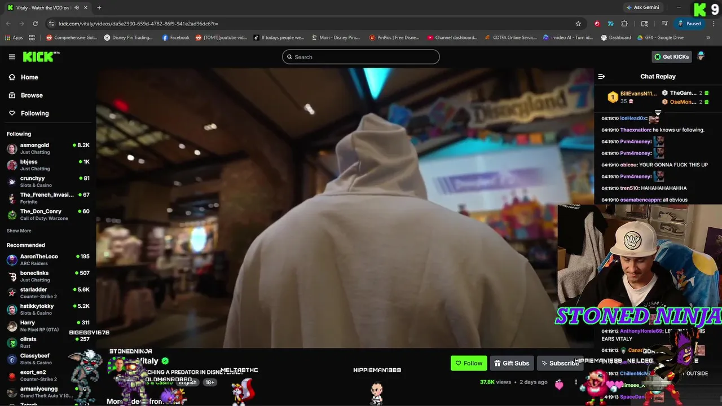Open the media control icon in the Chrome toolbar
722x406 pixels.
tap(665, 24)
